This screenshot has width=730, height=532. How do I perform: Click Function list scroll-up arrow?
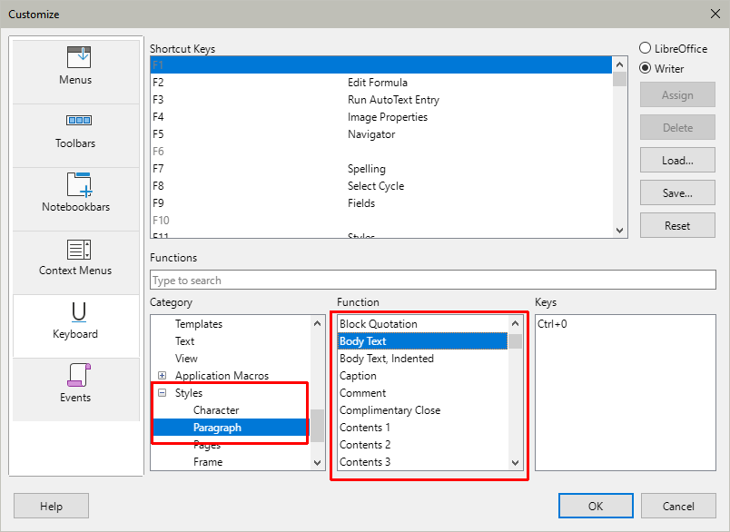[515, 323]
